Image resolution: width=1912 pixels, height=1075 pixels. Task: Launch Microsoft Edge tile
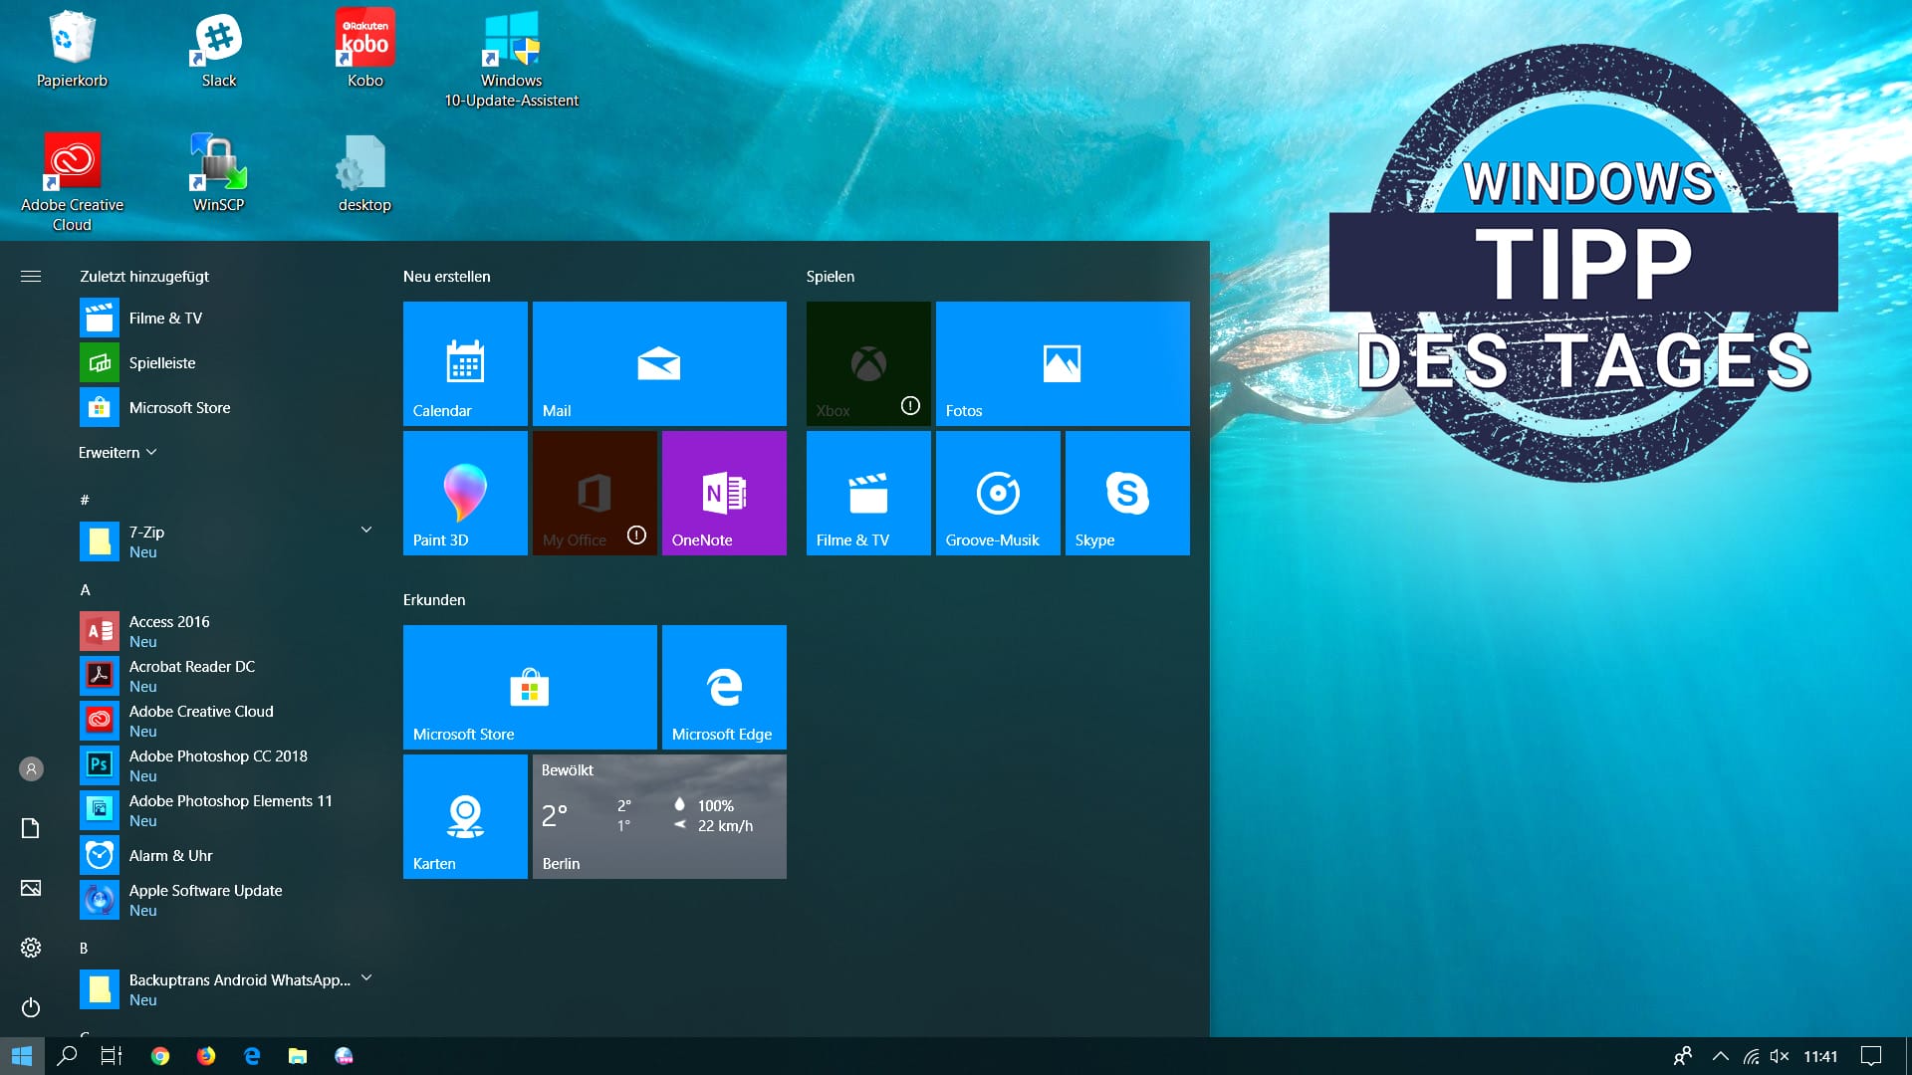pyautogui.click(x=722, y=684)
